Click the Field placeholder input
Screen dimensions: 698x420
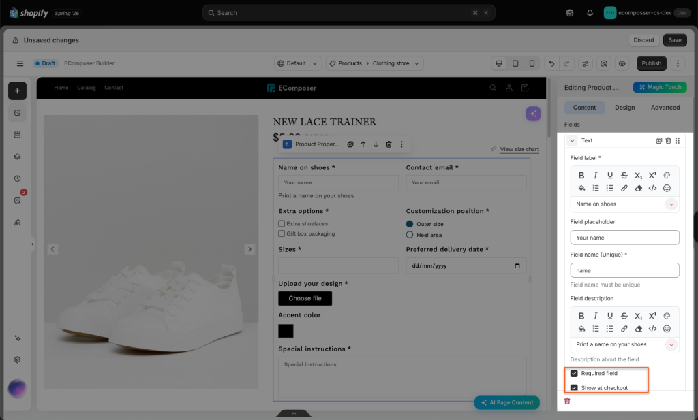624,238
